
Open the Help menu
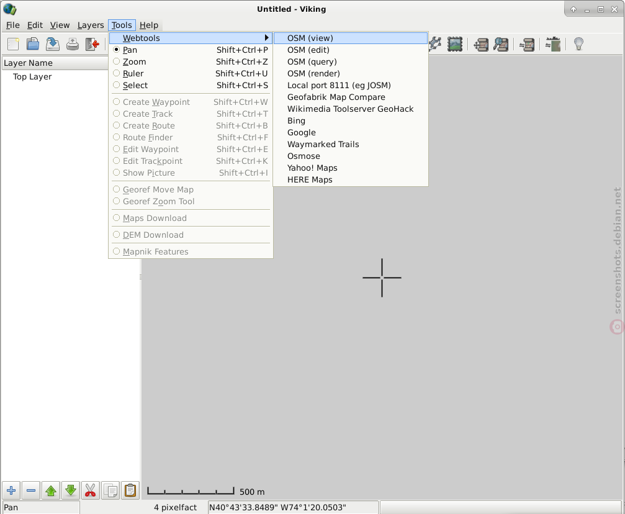[x=149, y=25]
